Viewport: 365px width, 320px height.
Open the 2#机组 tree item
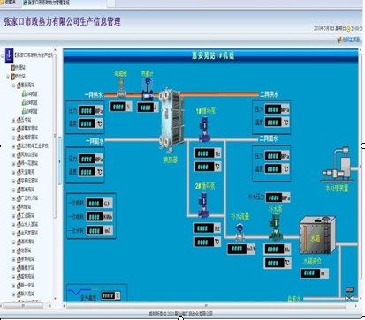coord(30,102)
